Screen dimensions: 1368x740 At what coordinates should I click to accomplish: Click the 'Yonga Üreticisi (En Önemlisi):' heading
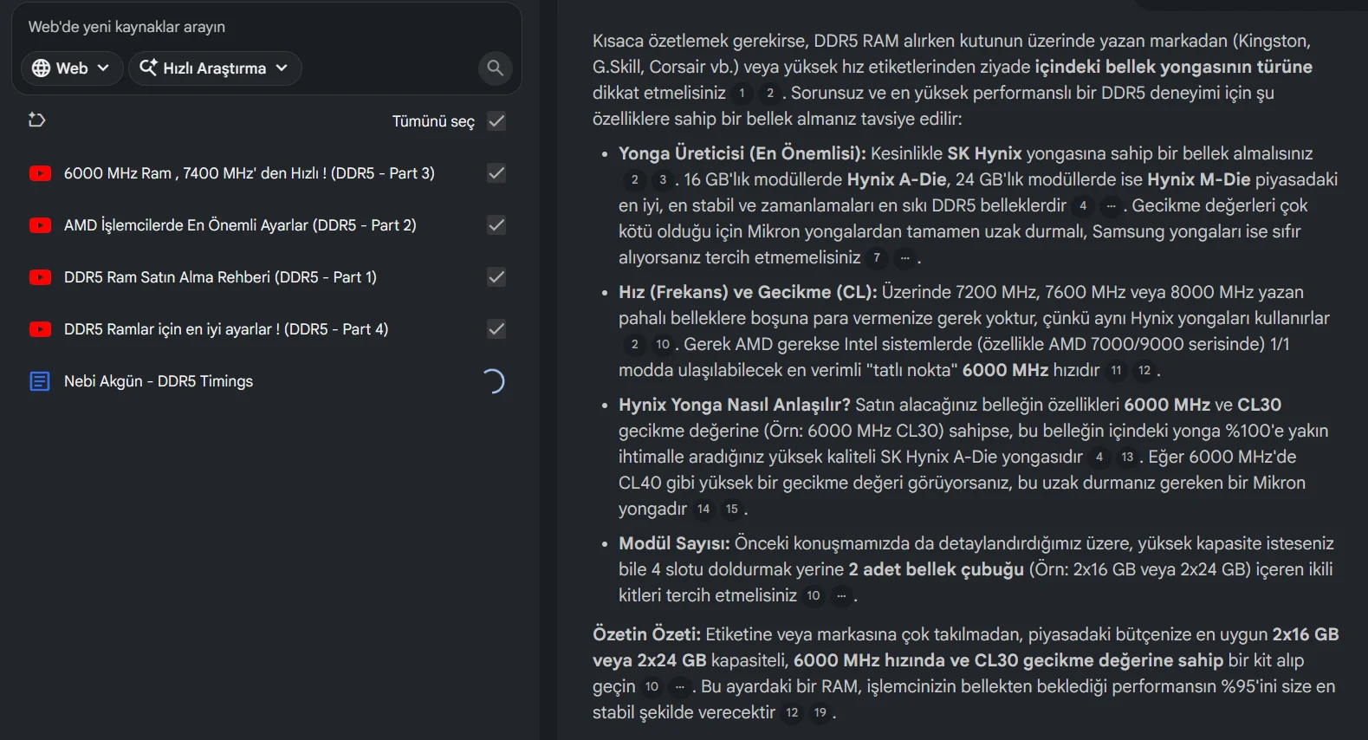[742, 153]
